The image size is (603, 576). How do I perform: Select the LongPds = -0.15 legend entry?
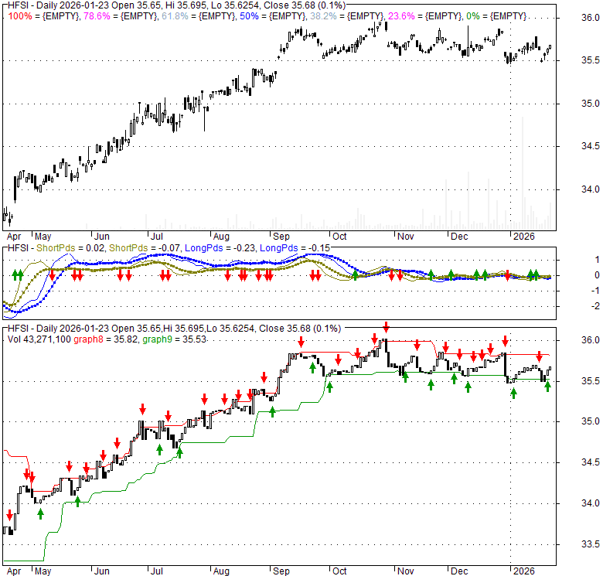point(295,248)
